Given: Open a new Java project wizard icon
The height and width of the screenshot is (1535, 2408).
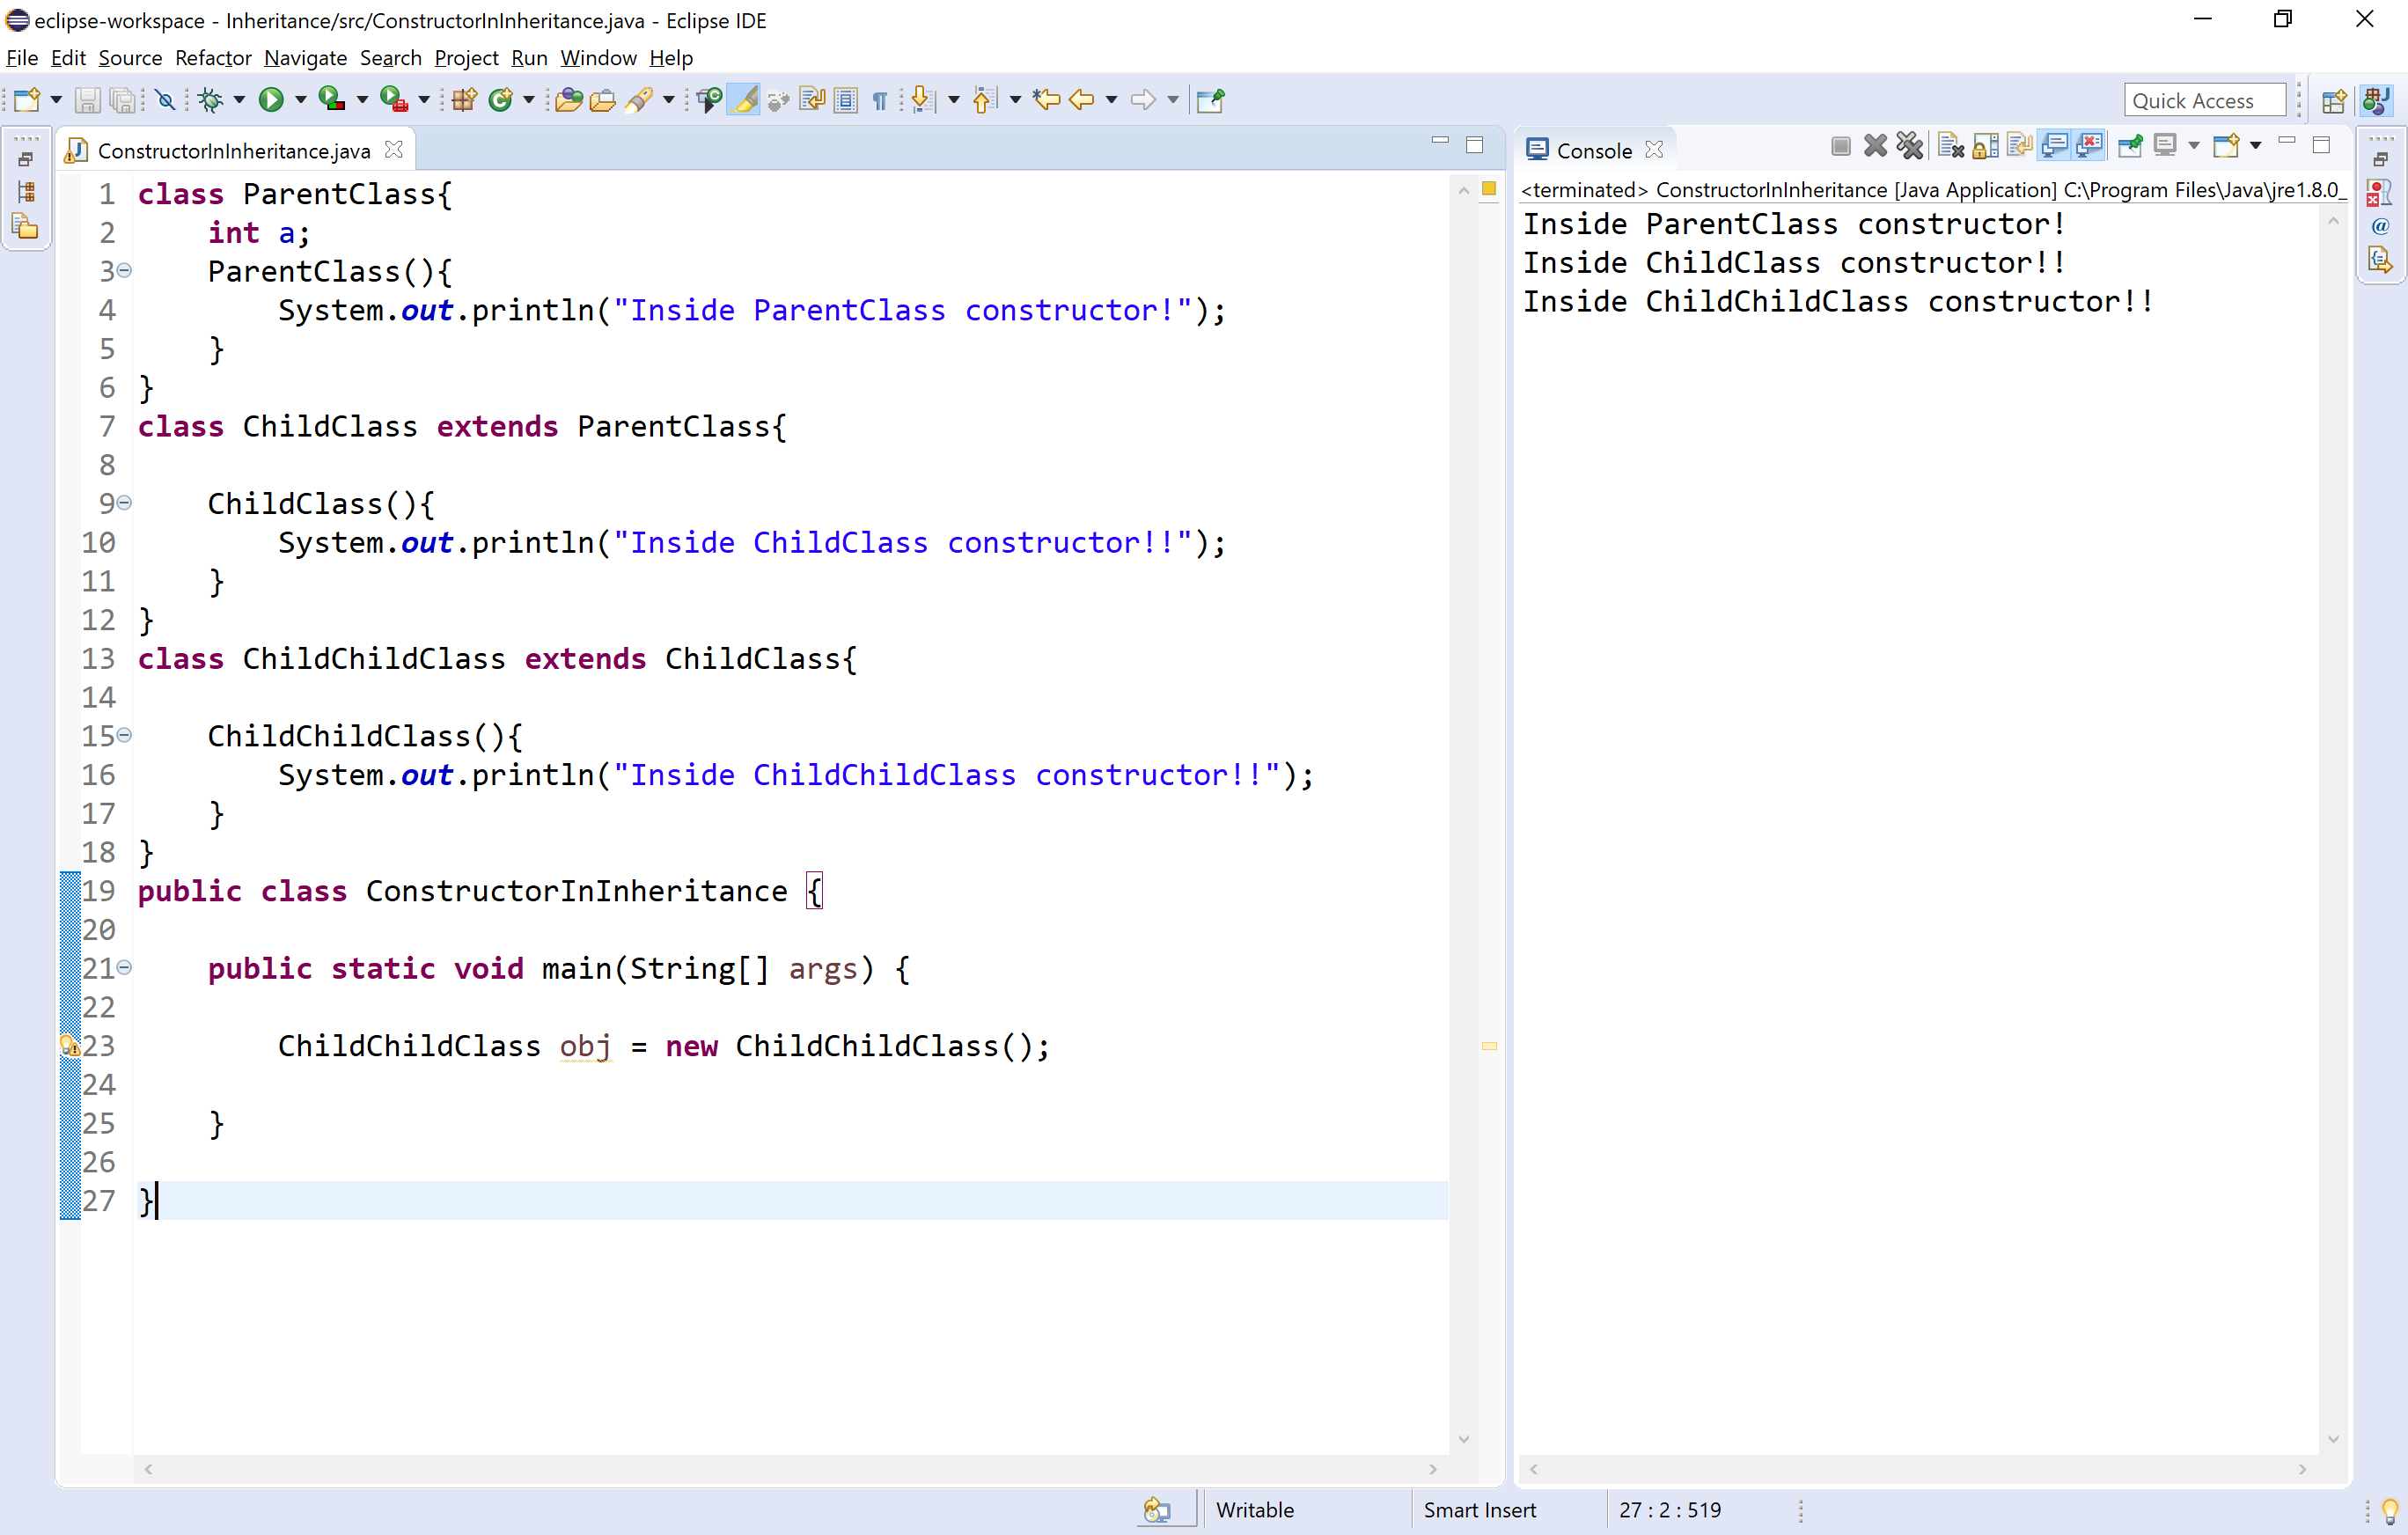Looking at the screenshot, I should [x=462, y=99].
